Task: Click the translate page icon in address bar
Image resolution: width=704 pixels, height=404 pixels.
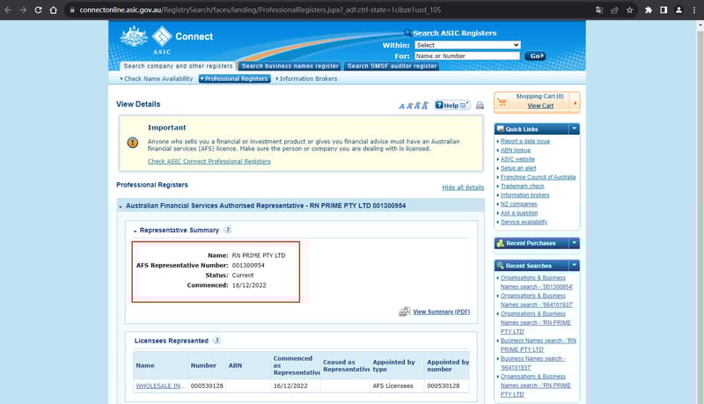Action: tap(599, 10)
